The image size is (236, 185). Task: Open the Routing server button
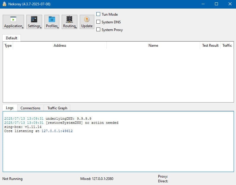pyautogui.click(x=69, y=22)
